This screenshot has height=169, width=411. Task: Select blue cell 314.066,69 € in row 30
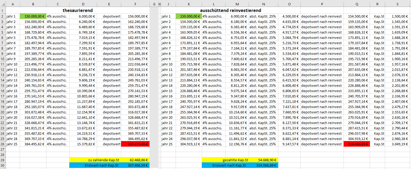(x=264, y=165)
